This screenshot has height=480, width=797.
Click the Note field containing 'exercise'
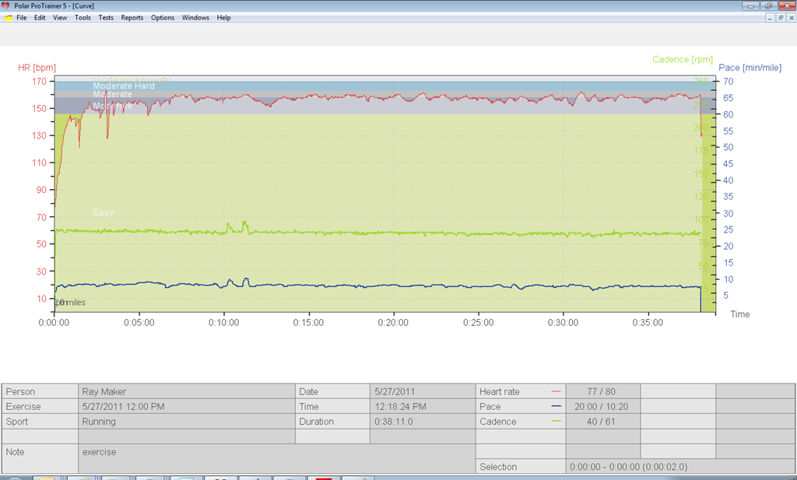[277, 459]
